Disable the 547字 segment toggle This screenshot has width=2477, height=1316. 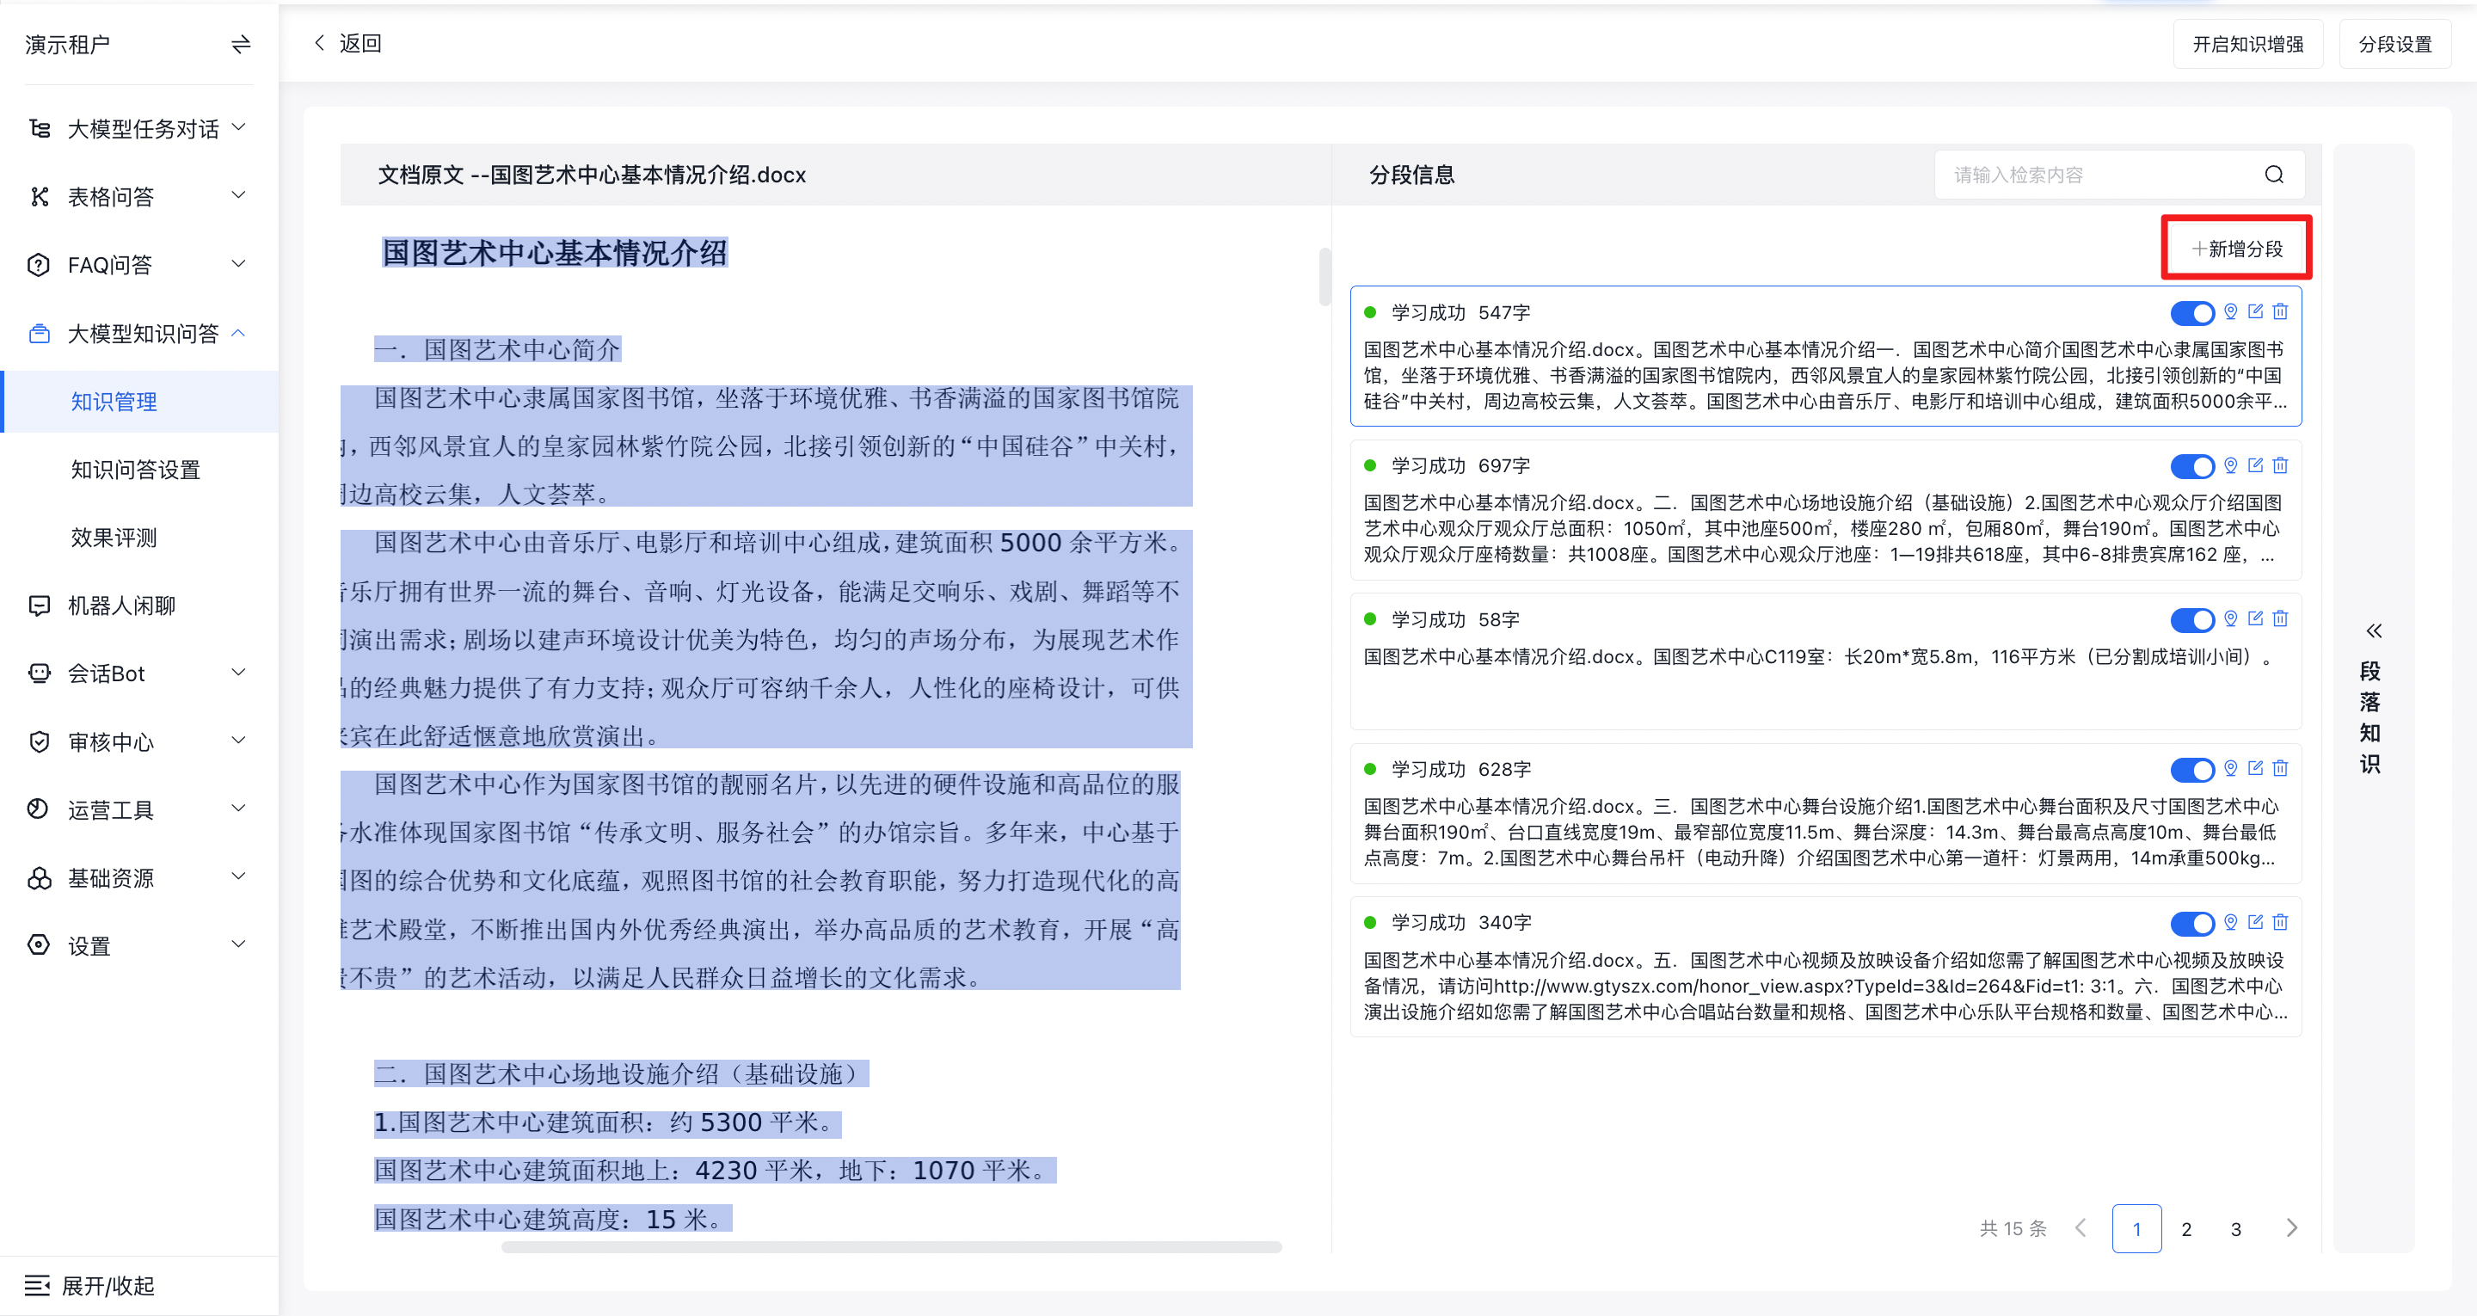tap(2191, 312)
